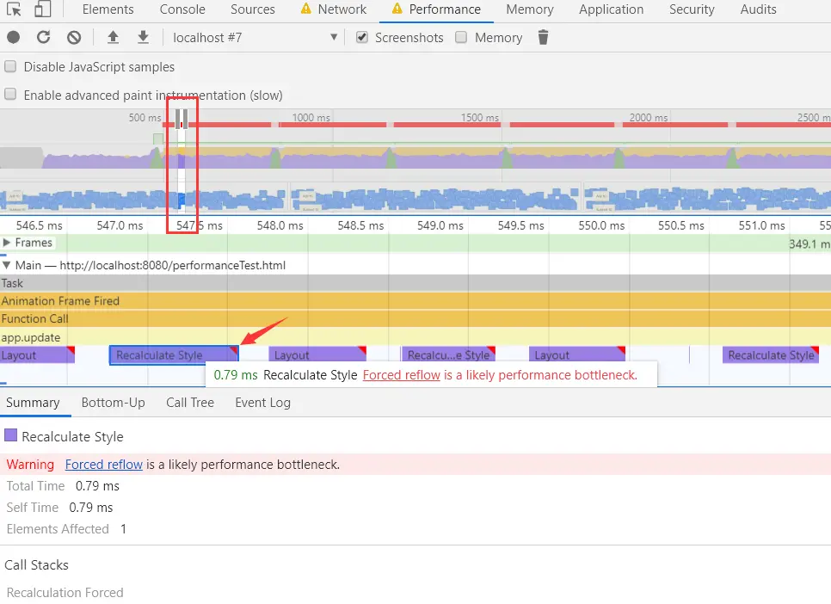Uncheck the Screenshots checkbox
The image size is (831, 604).
coord(362,37)
